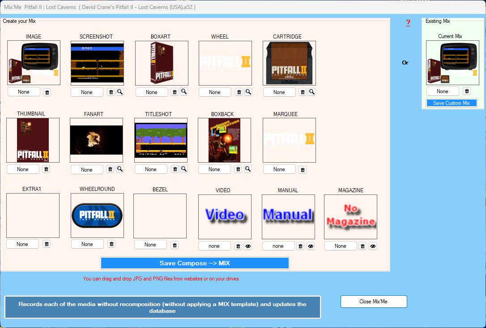The height and width of the screenshot is (328, 486).
Task: Search for BOXART with magnifier icon
Action: pos(184,91)
